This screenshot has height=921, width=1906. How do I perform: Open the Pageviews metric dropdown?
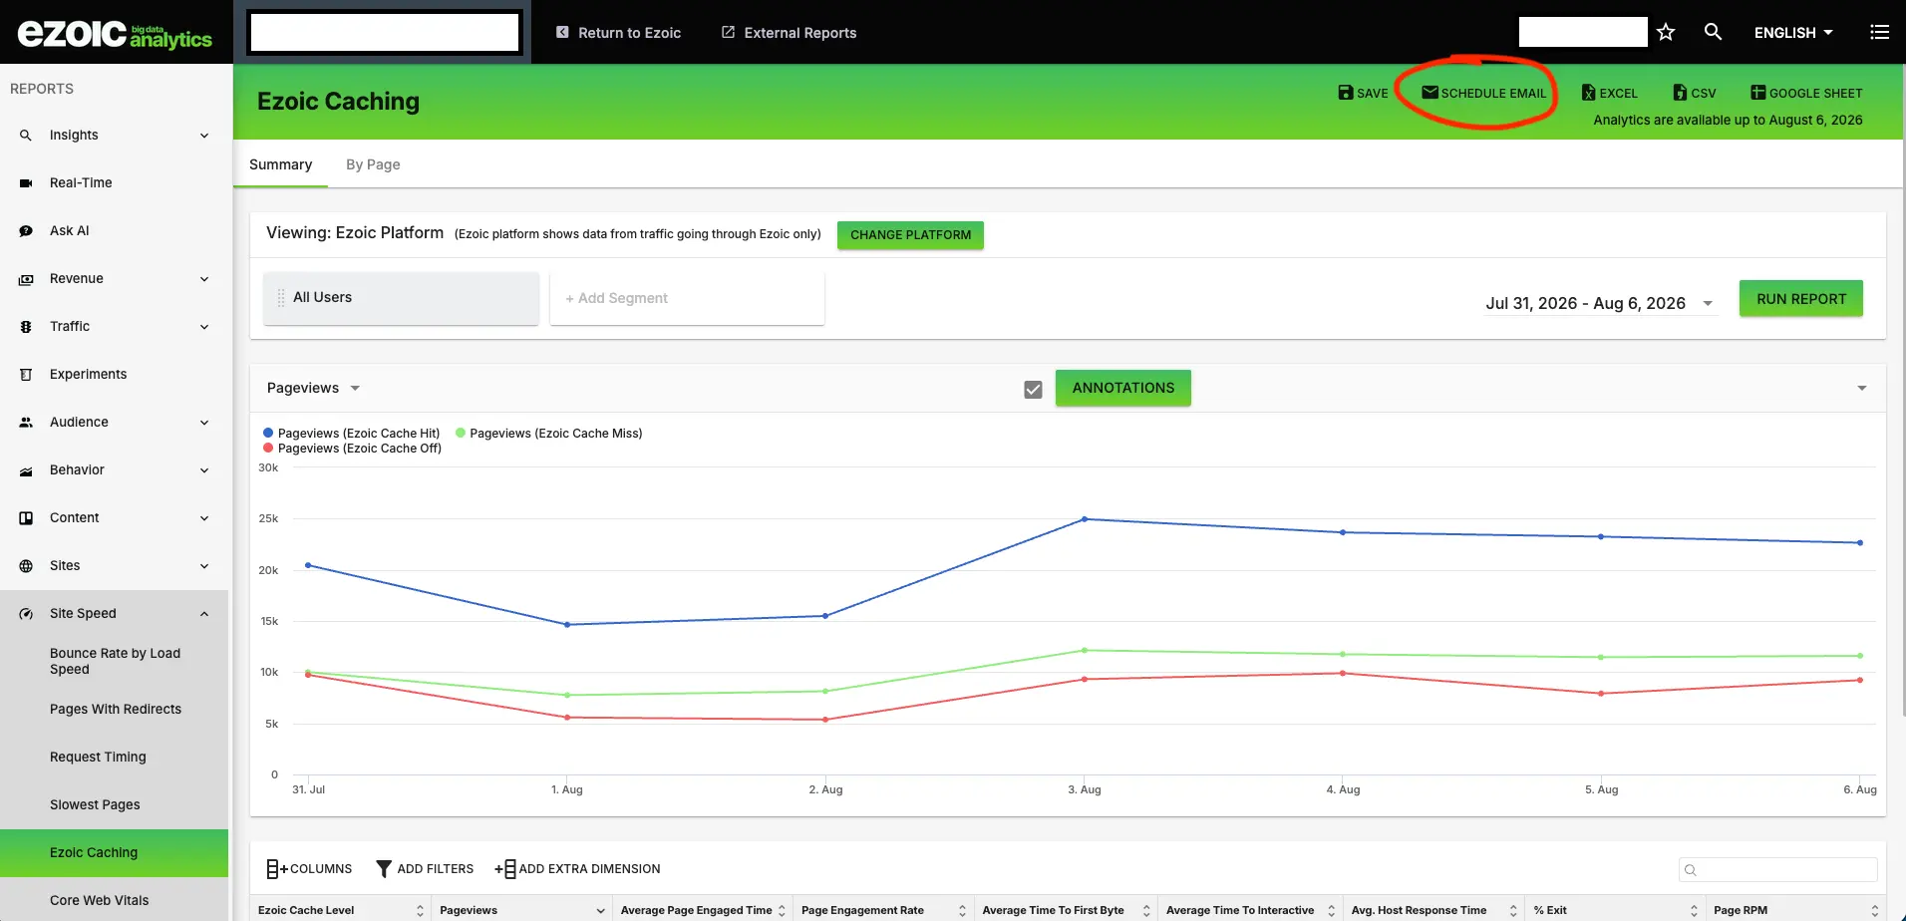tap(313, 388)
